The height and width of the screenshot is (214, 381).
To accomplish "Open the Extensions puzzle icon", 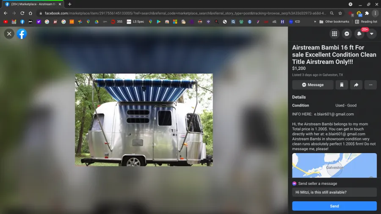I will point(367,13).
